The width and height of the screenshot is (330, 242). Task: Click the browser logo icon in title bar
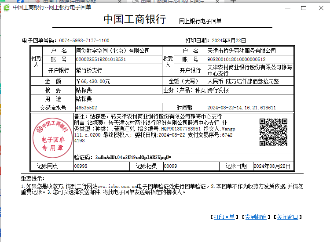(7, 8)
